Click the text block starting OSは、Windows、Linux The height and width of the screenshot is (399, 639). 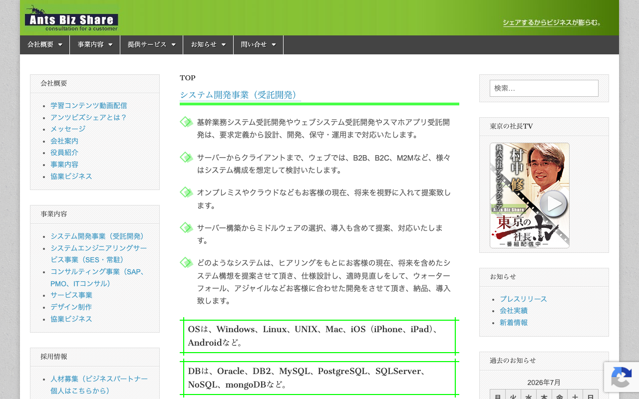click(319, 336)
